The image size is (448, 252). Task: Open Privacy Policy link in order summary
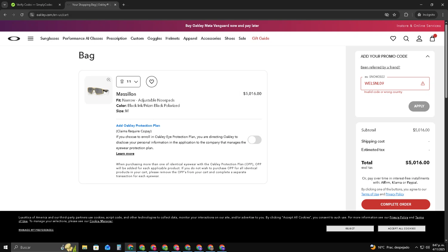pos(395,194)
